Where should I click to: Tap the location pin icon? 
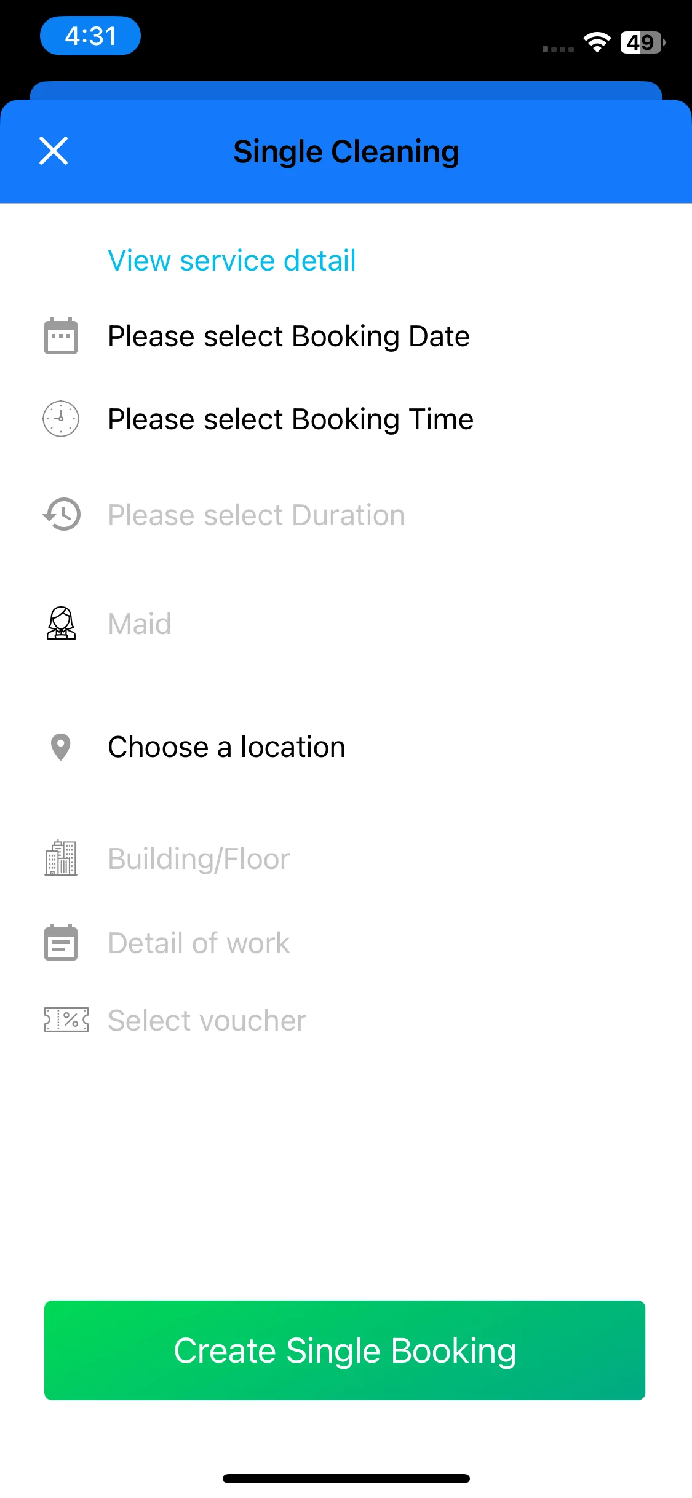(61, 747)
